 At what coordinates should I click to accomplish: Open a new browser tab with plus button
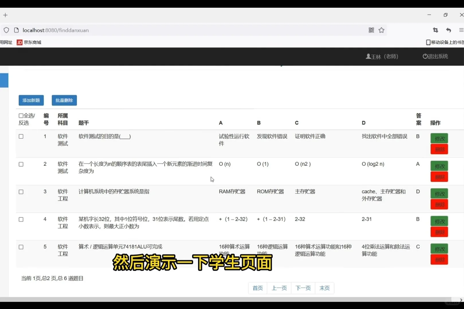point(5,15)
